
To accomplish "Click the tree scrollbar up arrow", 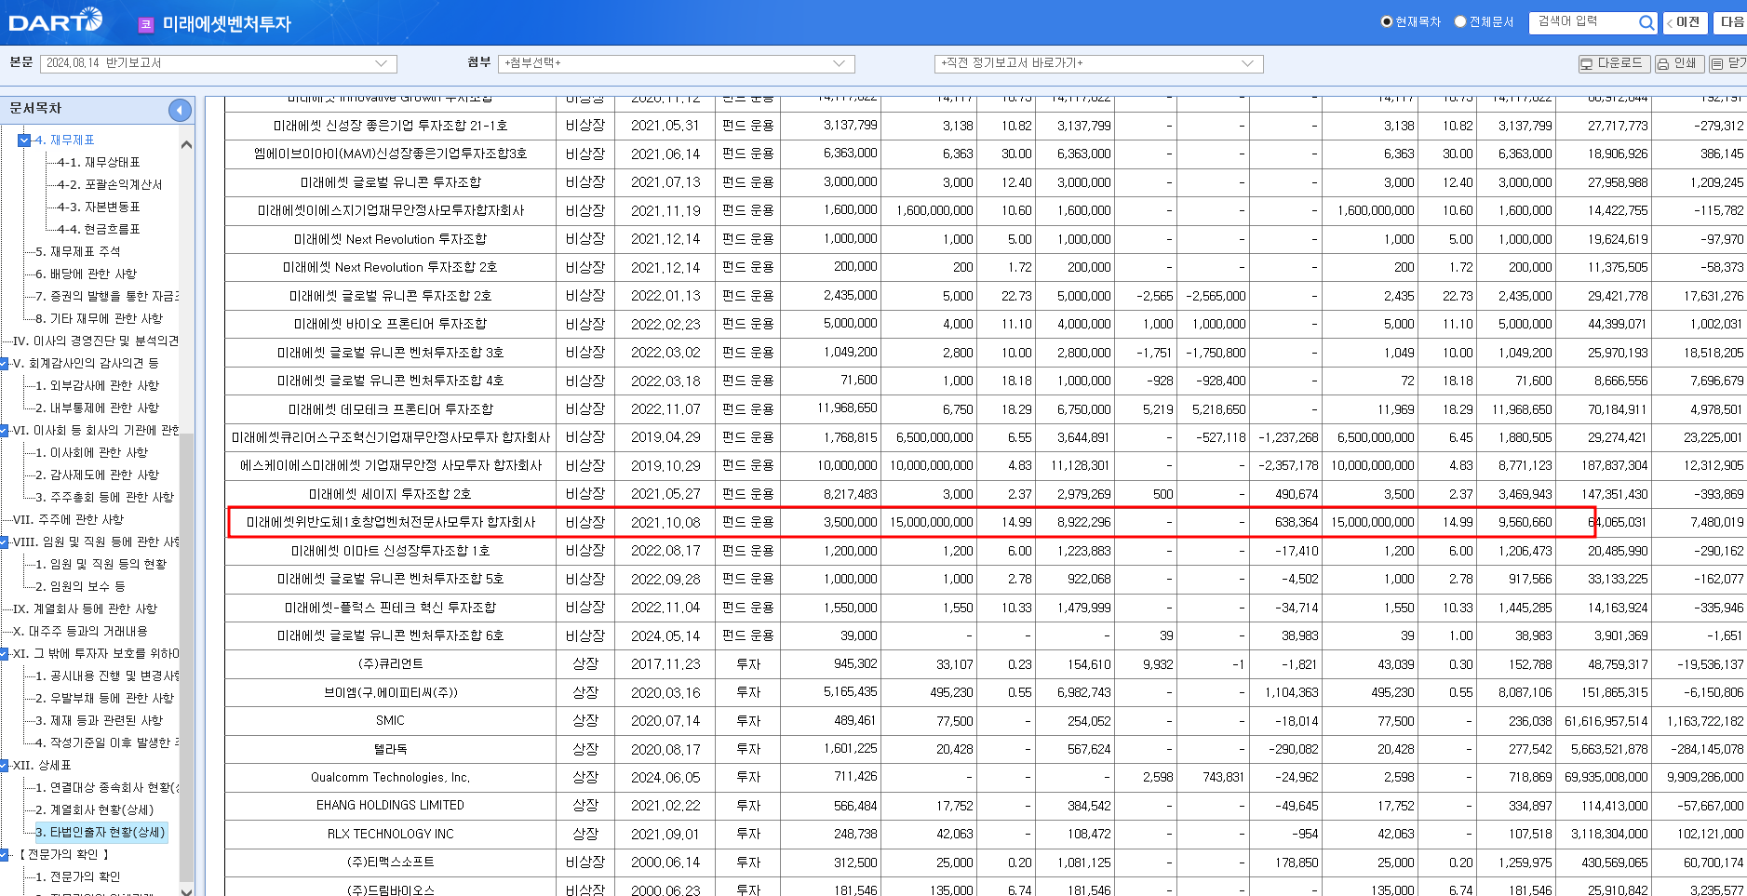I will click(186, 144).
